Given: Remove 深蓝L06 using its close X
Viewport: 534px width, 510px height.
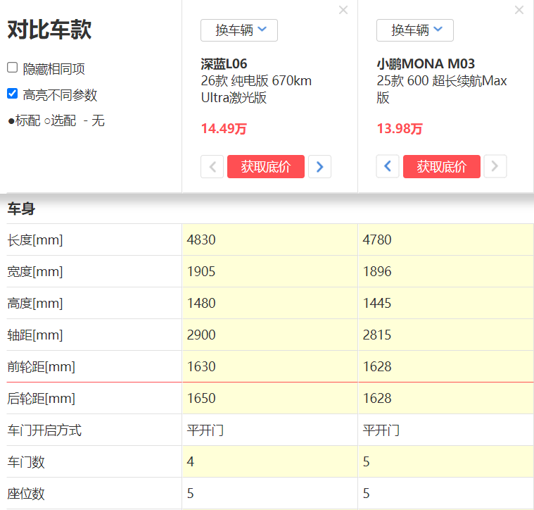Looking at the screenshot, I should [x=343, y=11].
